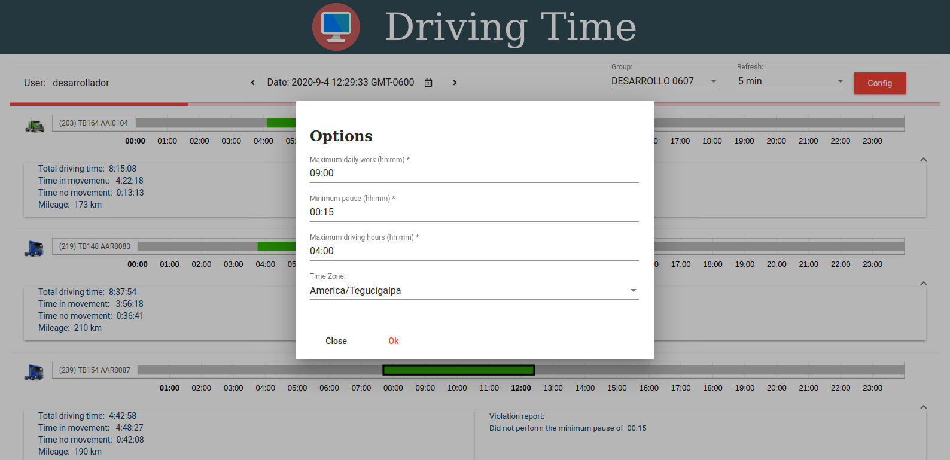Image resolution: width=950 pixels, height=460 pixels.
Task: Click Total driving time 8:15:08
Action: (x=87, y=169)
